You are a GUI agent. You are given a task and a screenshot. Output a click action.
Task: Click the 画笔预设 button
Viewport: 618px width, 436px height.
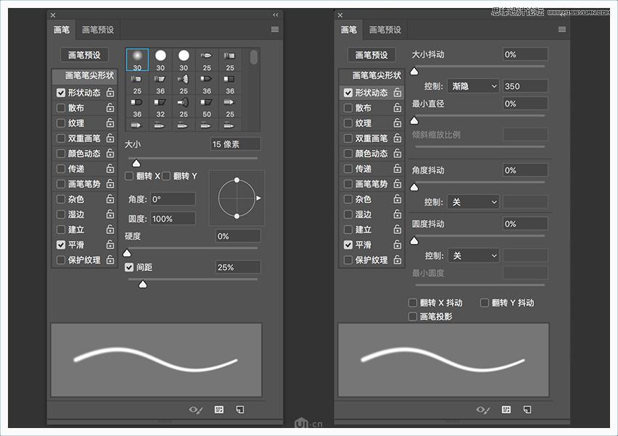point(83,55)
